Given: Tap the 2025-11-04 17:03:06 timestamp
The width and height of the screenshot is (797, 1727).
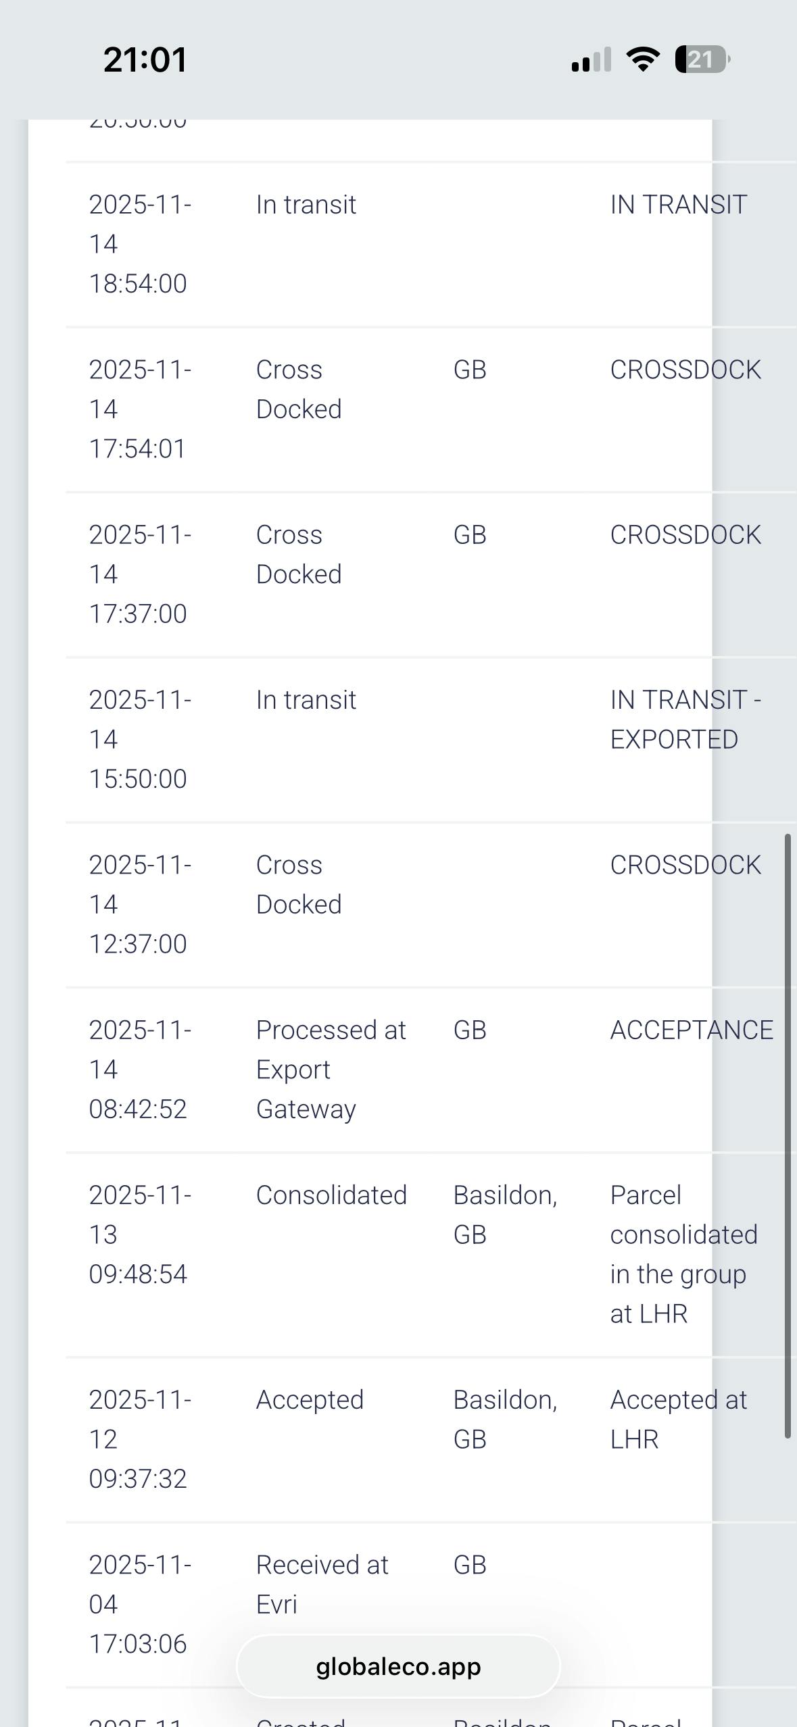Looking at the screenshot, I should click(x=140, y=1604).
